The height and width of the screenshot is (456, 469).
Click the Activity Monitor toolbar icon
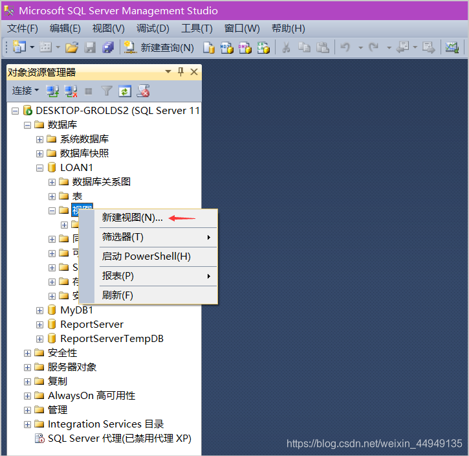click(452, 47)
